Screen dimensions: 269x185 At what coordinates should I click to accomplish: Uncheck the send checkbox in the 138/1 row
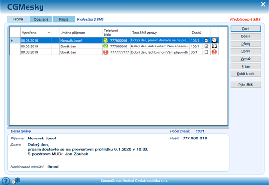[x=206, y=46]
